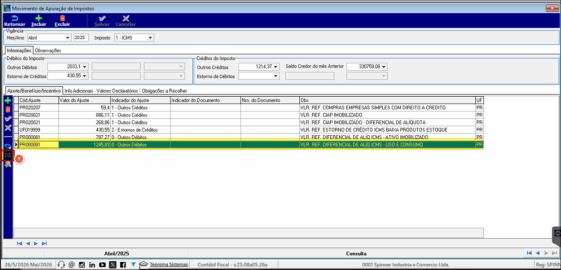Click the green Incluir plus icon
The image size is (561, 270).
(39, 18)
